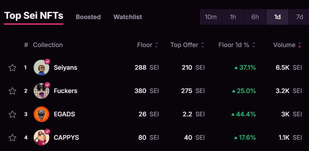The width and height of the screenshot is (309, 151).
Task: Toggle the CAPPYS favorite star icon
Action: (12, 138)
